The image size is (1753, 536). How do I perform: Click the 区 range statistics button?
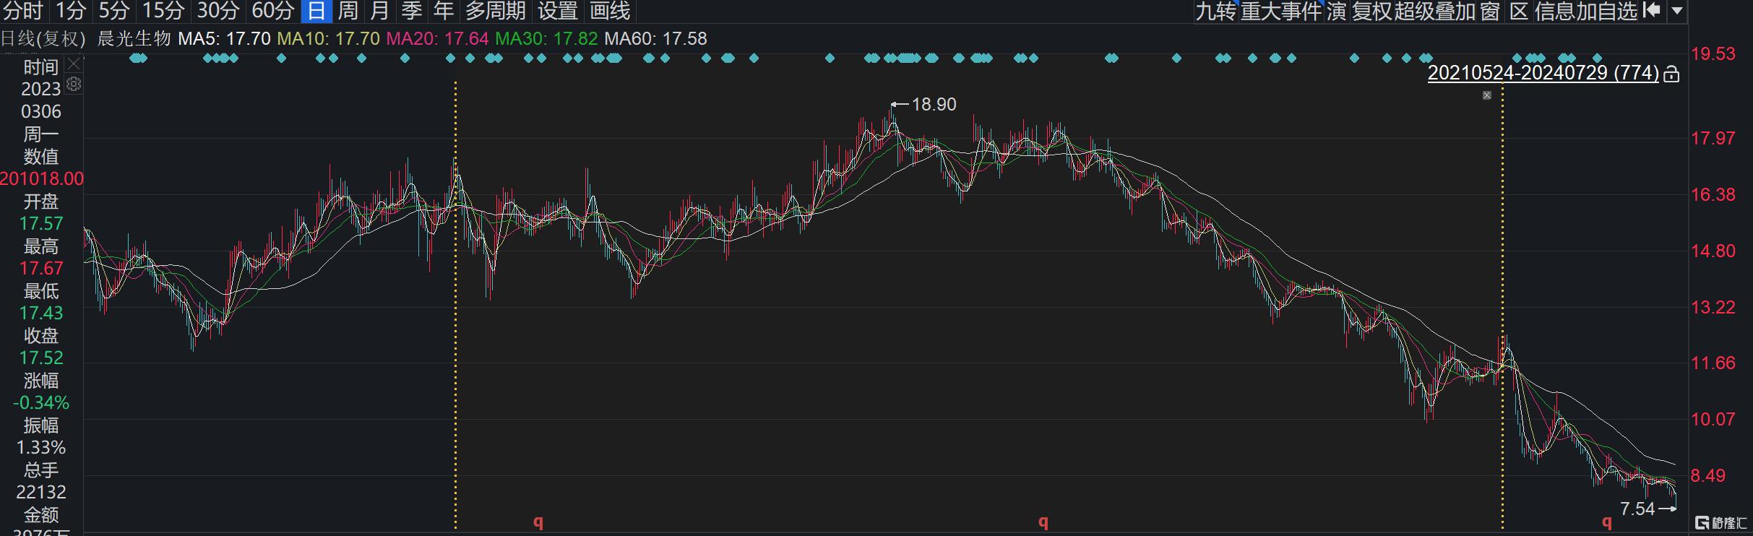pos(1519,11)
